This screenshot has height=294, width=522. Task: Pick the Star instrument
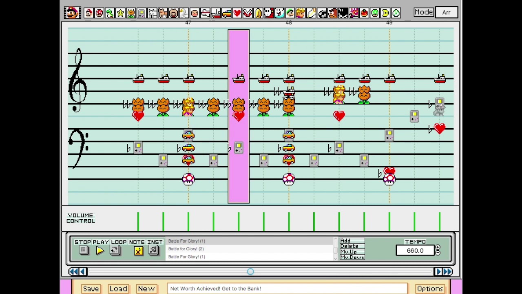click(120, 13)
